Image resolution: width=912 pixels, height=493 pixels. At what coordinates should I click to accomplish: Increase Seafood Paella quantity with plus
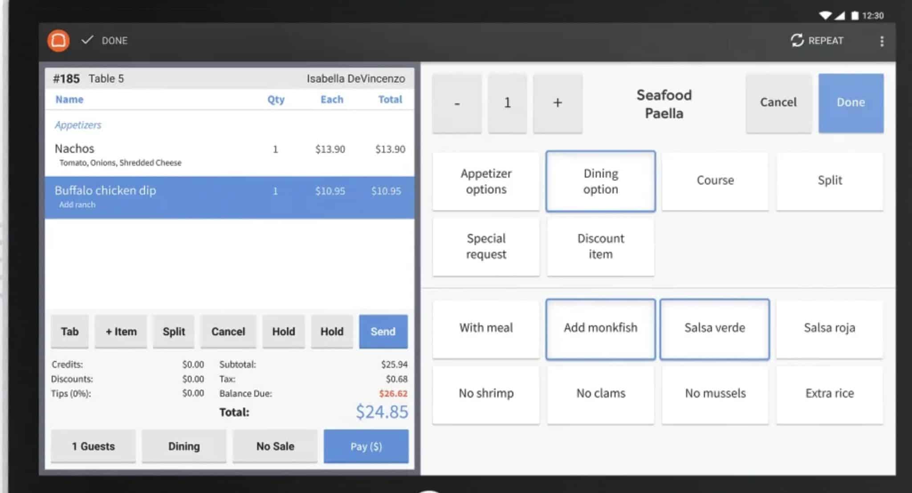[x=557, y=102]
